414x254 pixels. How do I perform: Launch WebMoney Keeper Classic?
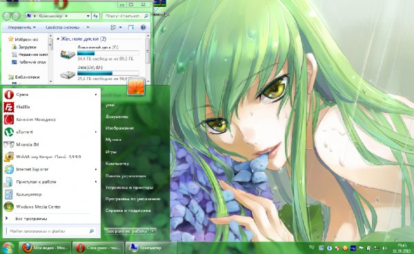click(x=50, y=157)
